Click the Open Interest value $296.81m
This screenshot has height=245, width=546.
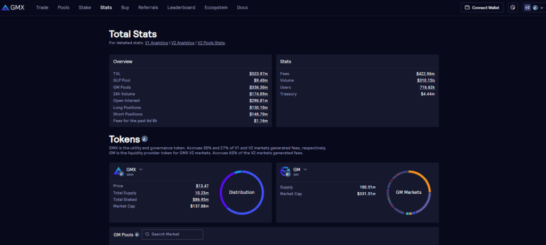click(x=259, y=101)
